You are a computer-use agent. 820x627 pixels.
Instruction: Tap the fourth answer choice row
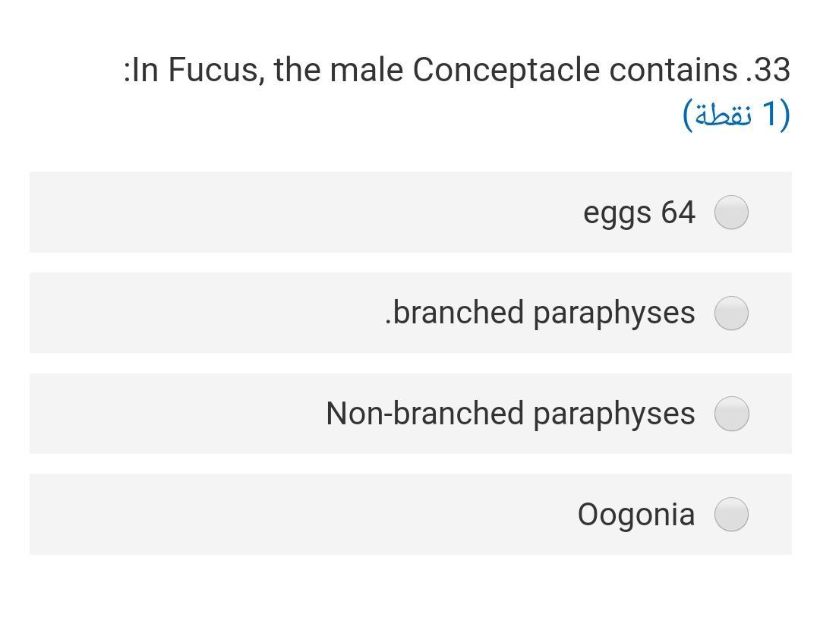[x=410, y=514]
